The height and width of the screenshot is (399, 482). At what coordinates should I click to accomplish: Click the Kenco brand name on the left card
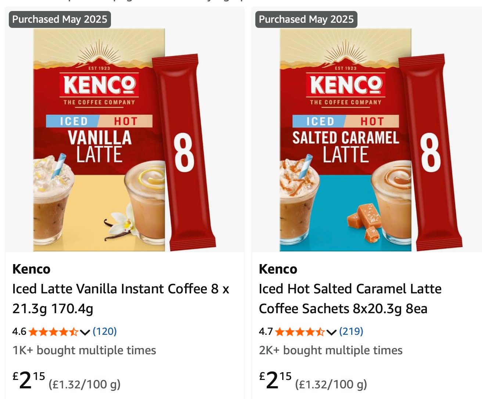click(31, 269)
